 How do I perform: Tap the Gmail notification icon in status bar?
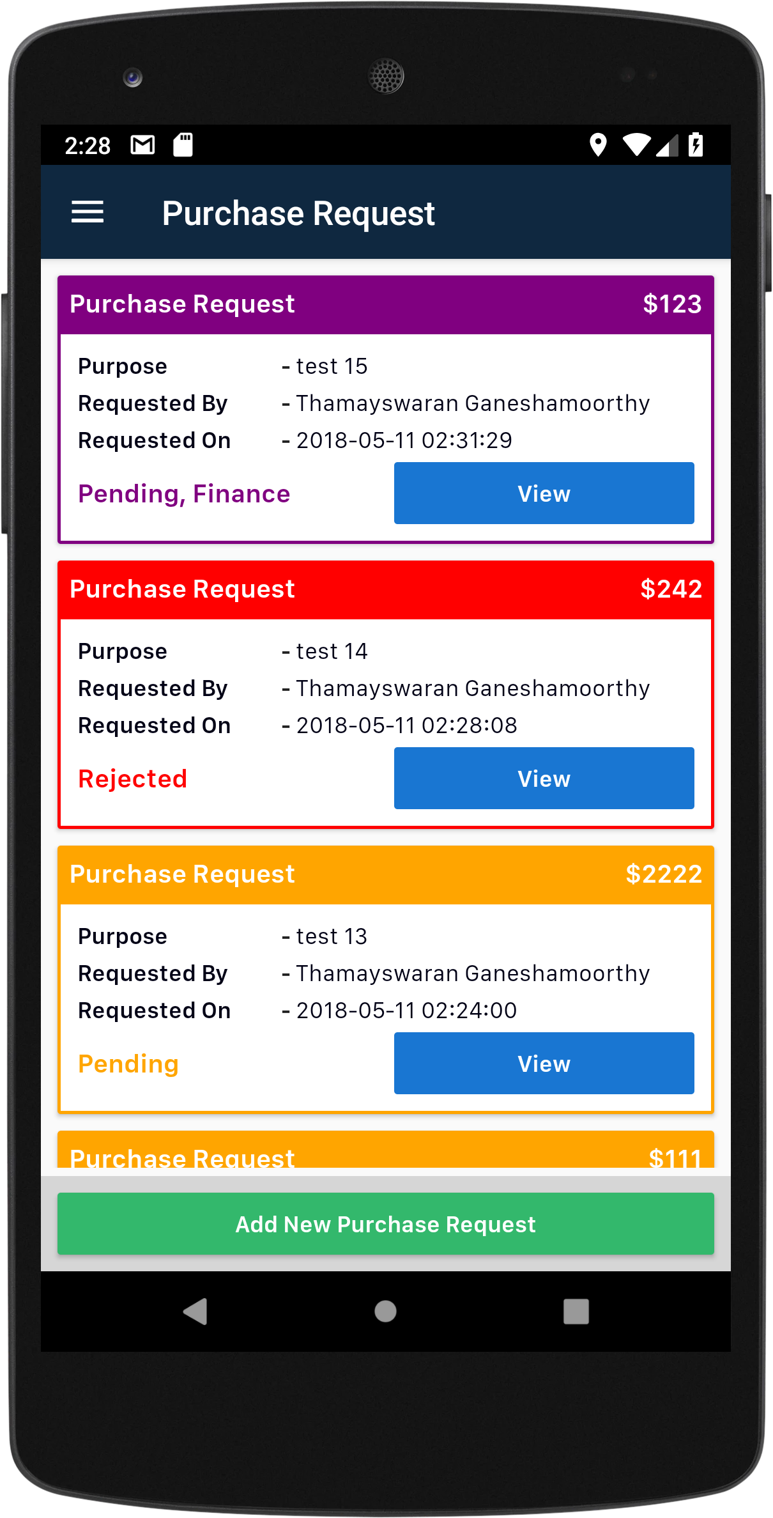pos(142,145)
